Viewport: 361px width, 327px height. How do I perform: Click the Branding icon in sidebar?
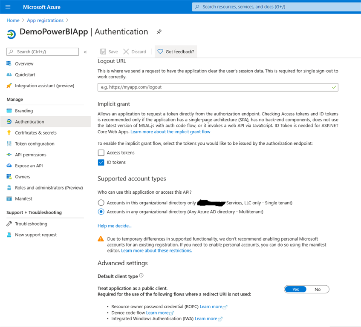click(9, 111)
